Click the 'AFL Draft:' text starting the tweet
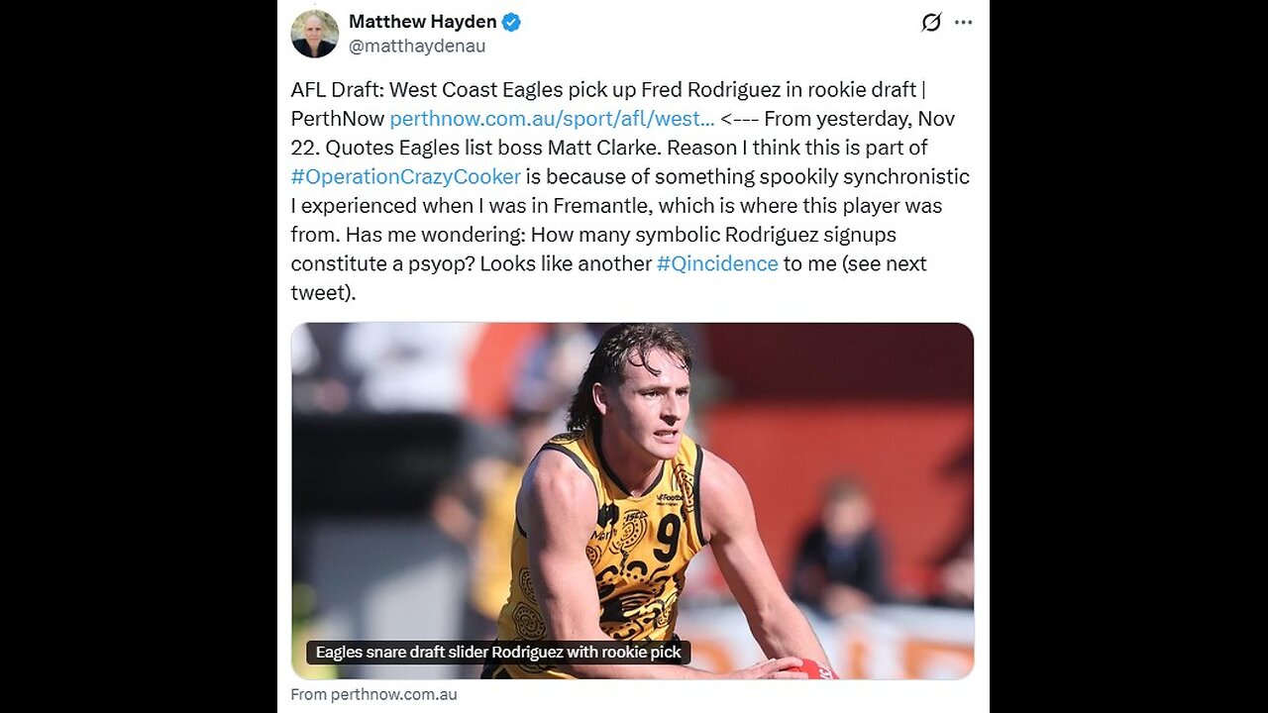Viewport: 1268px width, 713px height. (337, 90)
